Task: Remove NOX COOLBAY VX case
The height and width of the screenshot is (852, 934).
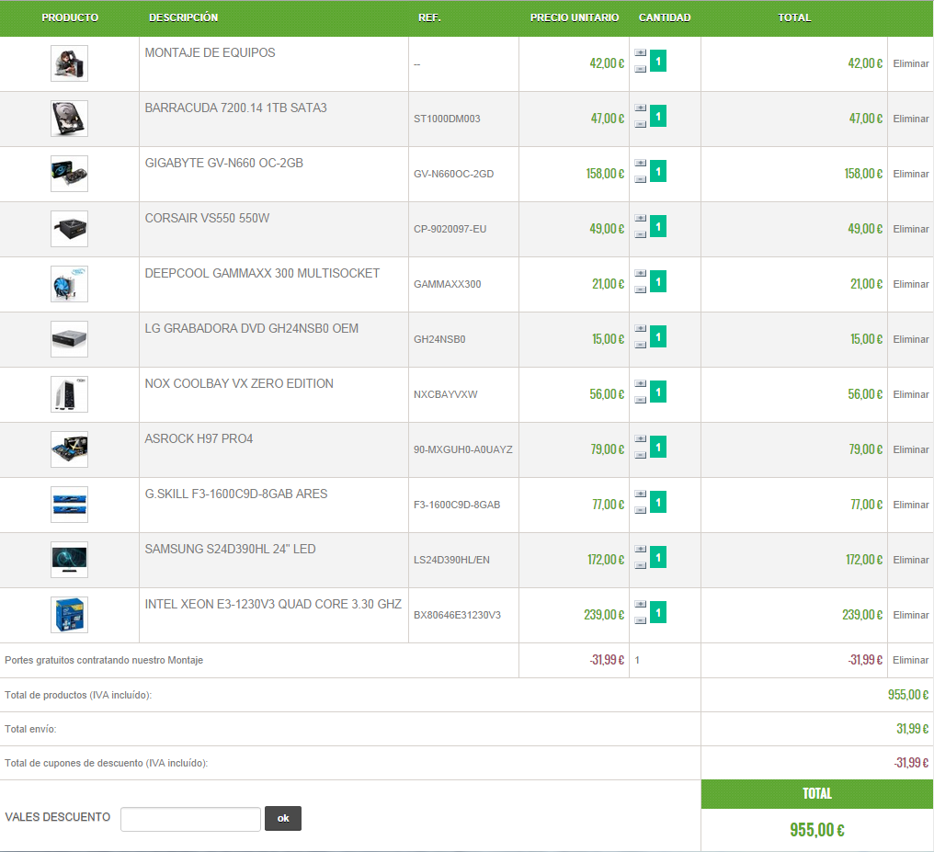Action: click(911, 394)
